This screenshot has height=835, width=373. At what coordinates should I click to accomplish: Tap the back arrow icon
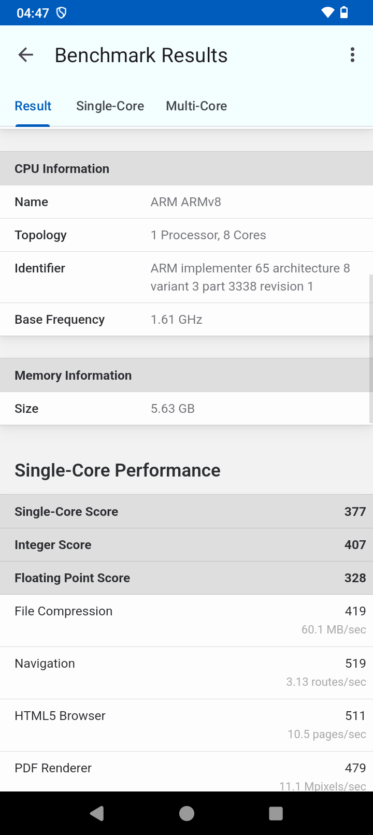click(x=25, y=55)
